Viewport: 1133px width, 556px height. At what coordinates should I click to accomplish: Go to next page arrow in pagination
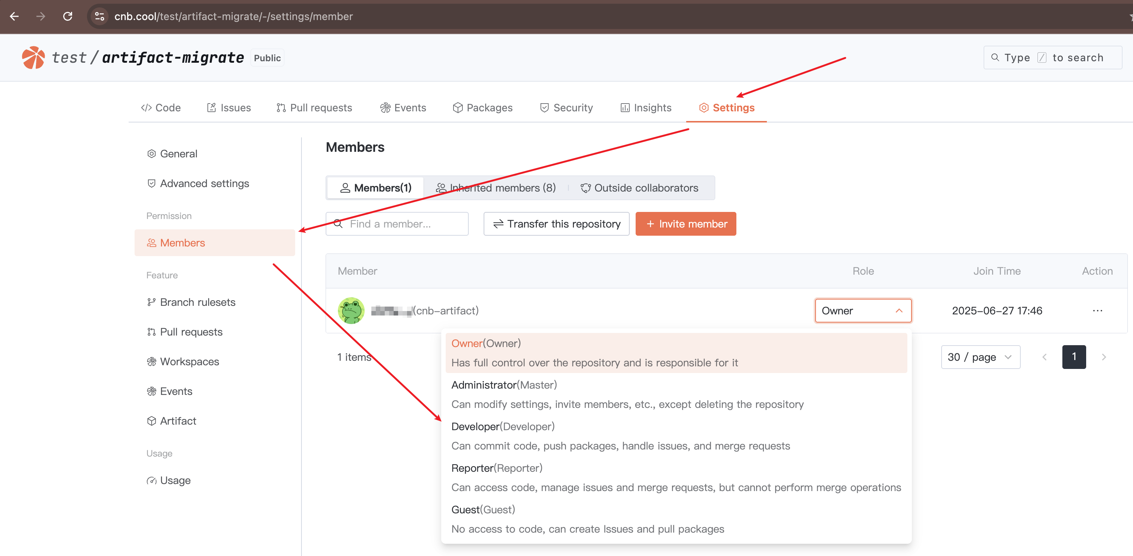tap(1103, 357)
